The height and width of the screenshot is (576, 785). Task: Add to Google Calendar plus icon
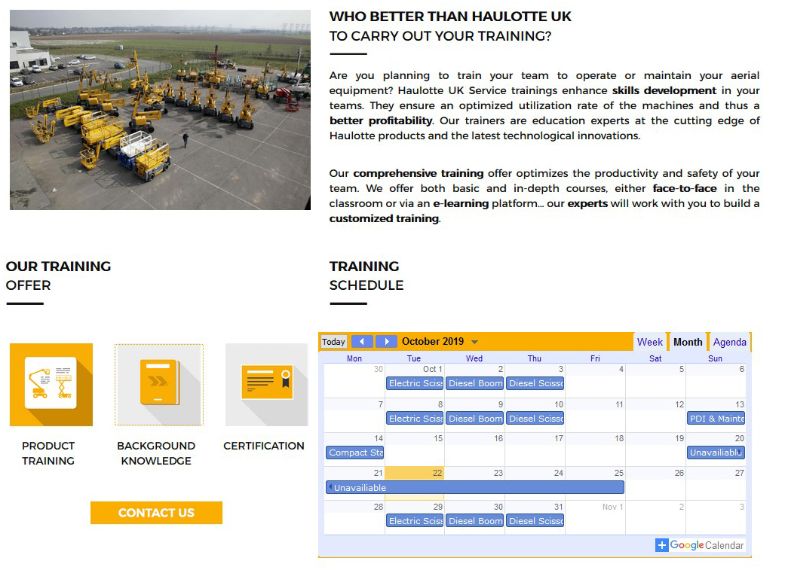(662, 545)
